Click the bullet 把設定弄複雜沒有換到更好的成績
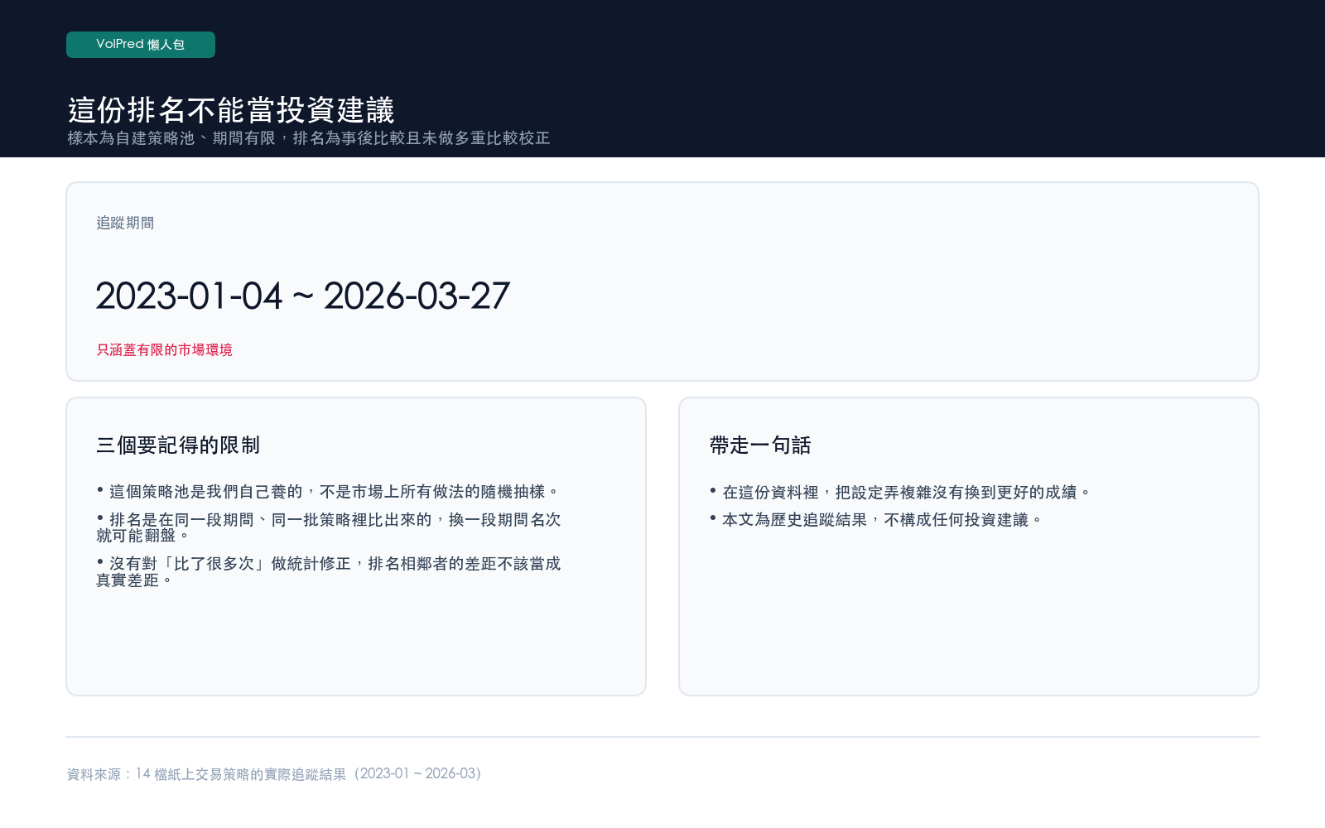 pos(900,493)
